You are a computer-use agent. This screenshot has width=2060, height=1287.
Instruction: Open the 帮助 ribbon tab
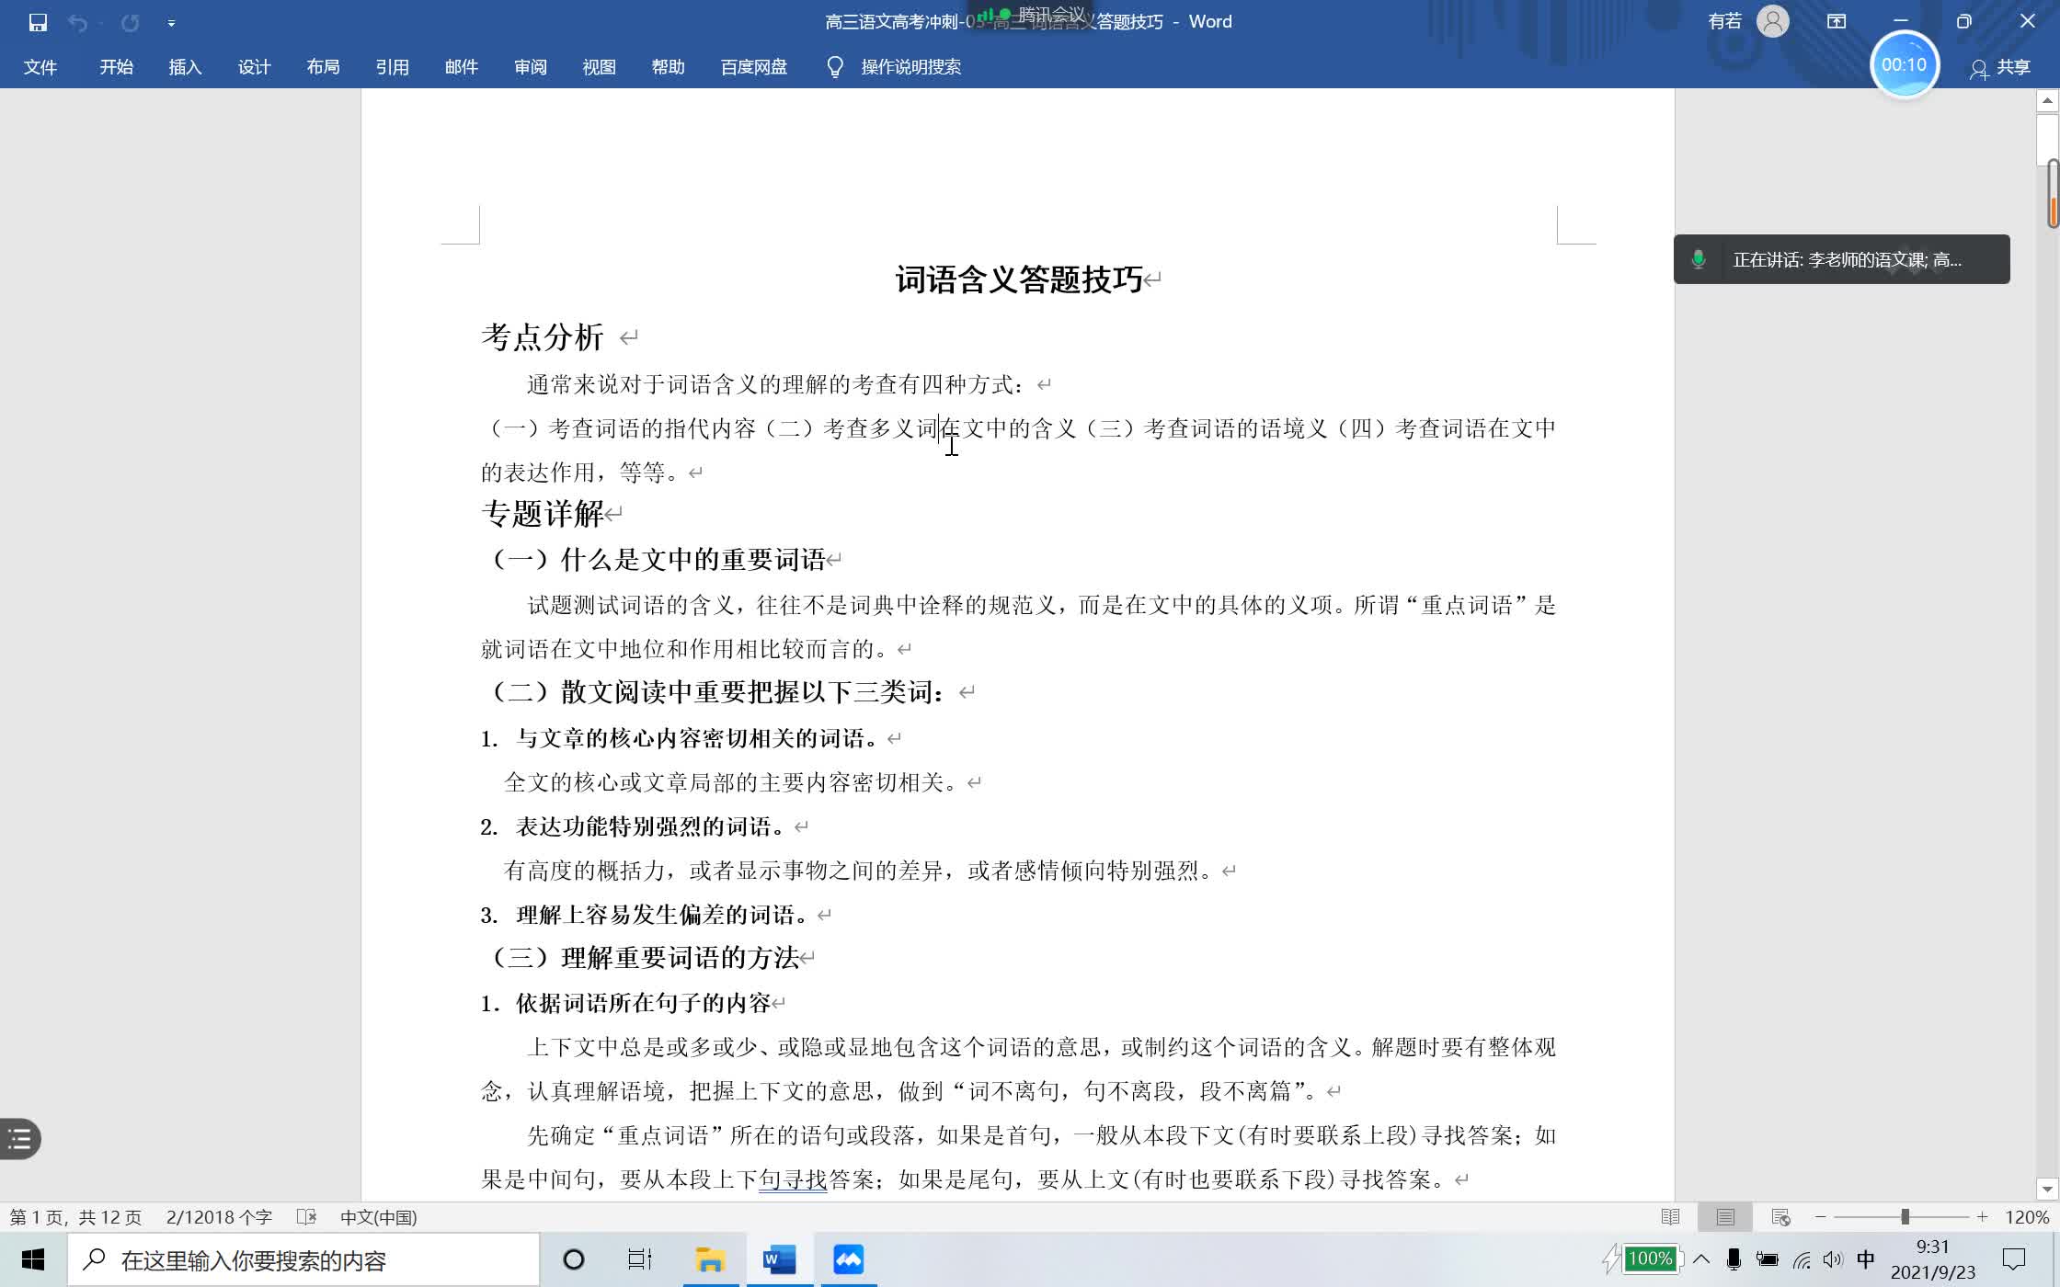[x=668, y=67]
